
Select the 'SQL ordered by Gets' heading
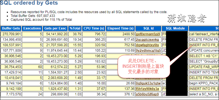coord(29,3)
